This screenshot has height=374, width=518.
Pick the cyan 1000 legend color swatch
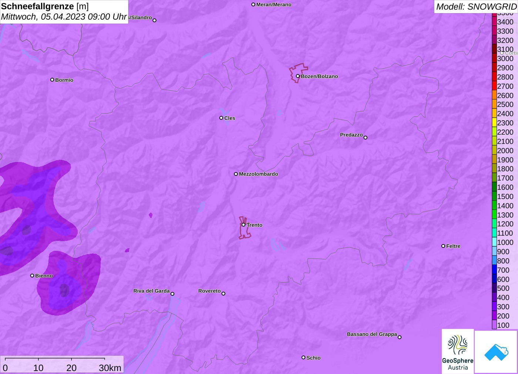click(494, 242)
